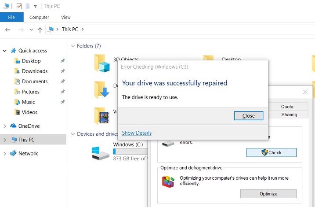Expand the Network tree node
Image resolution: width=315 pixels, height=207 pixels.
(5, 154)
